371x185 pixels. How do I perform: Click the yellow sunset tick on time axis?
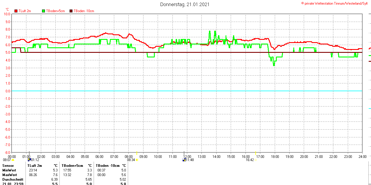coord(256,153)
